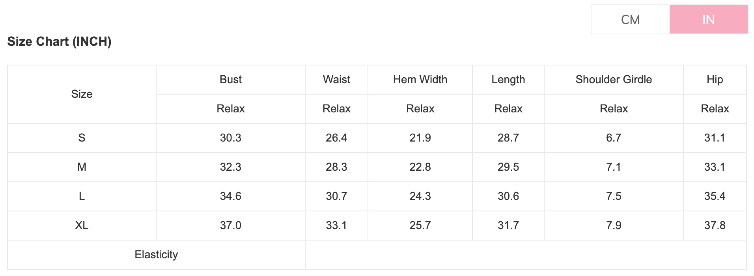Click the Length column header

pos(508,80)
